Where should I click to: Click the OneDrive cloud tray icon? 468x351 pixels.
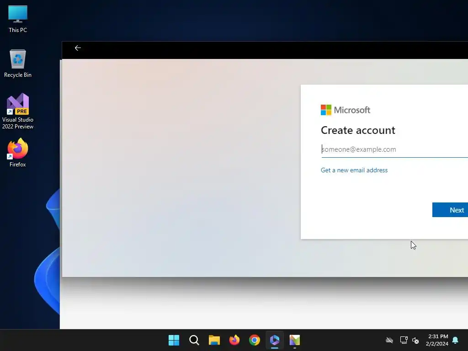[x=389, y=340]
